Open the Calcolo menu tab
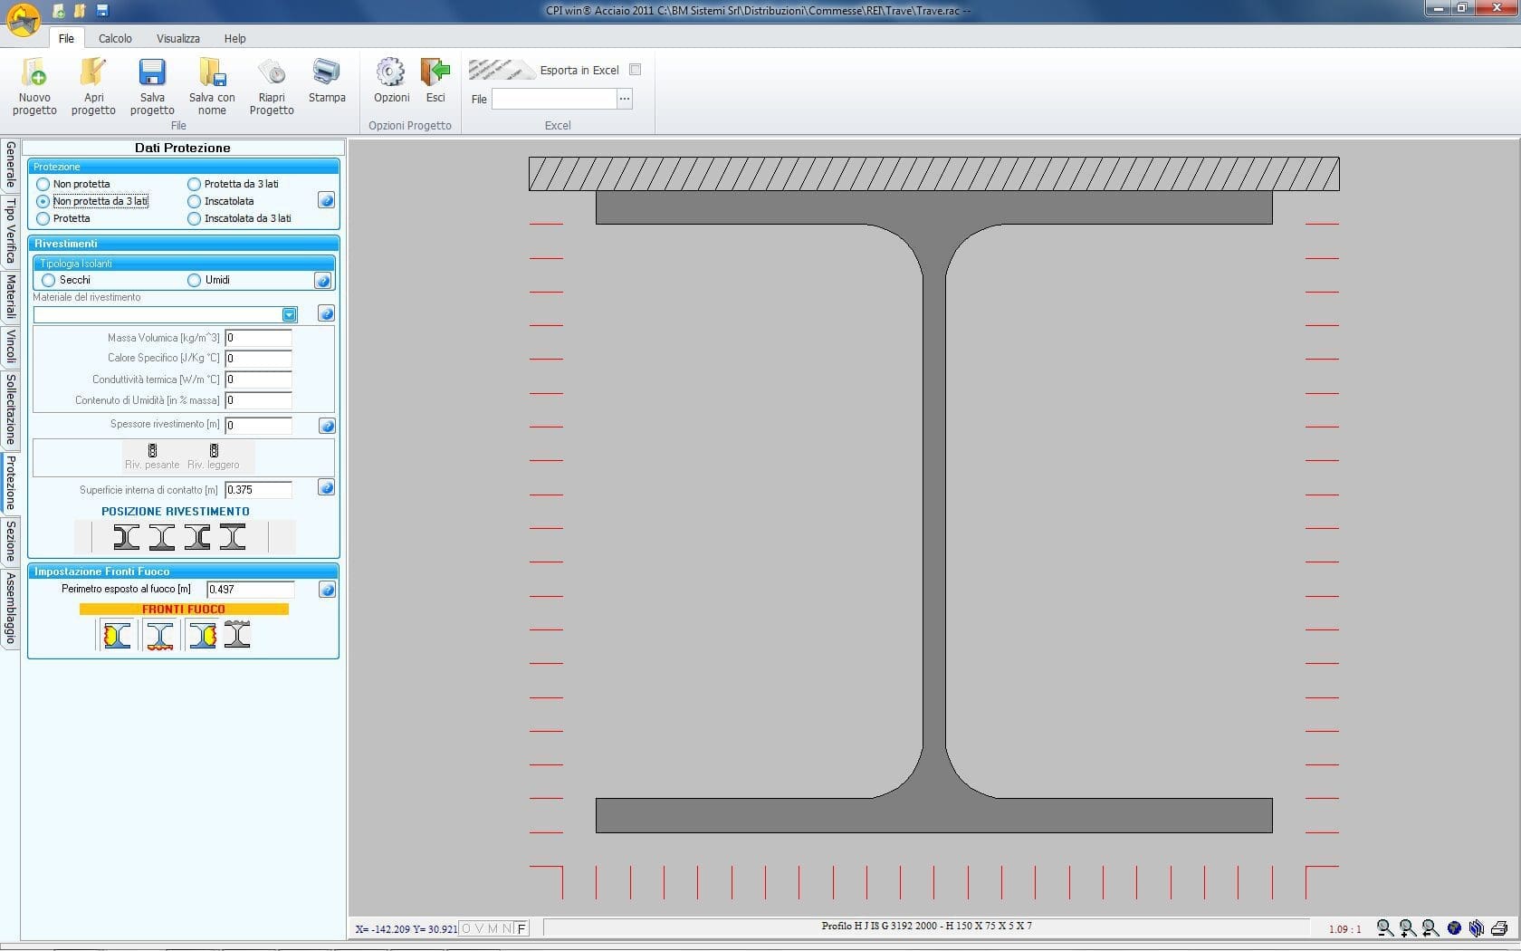Screen dimensions: 1521x951 [115, 38]
